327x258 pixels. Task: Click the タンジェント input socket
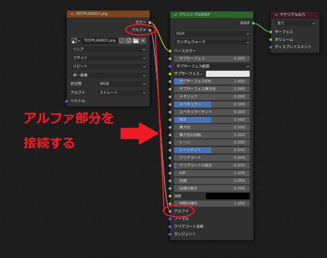pos(170,234)
